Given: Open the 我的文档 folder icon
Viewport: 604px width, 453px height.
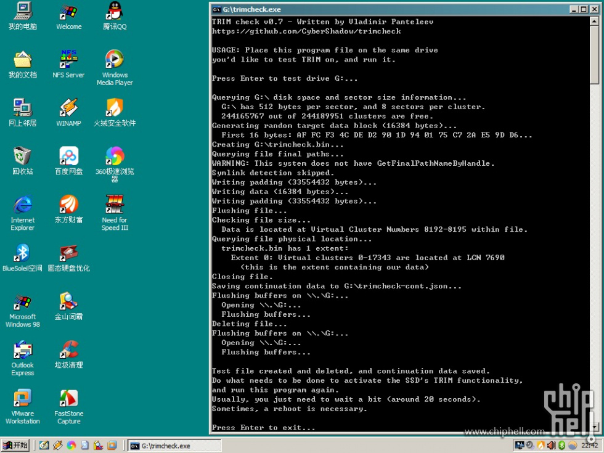Looking at the screenshot, I should pyautogui.click(x=23, y=64).
